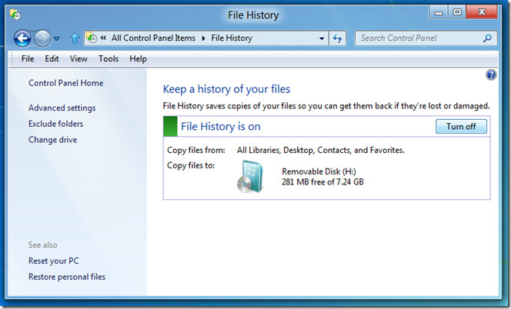Maximize the File History window

(x=457, y=12)
